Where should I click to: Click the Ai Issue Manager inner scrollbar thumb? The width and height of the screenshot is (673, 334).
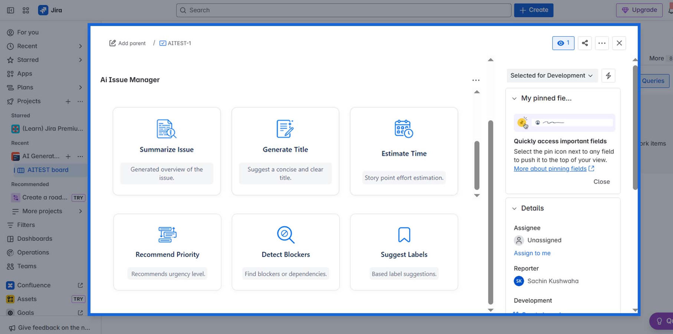(x=477, y=166)
